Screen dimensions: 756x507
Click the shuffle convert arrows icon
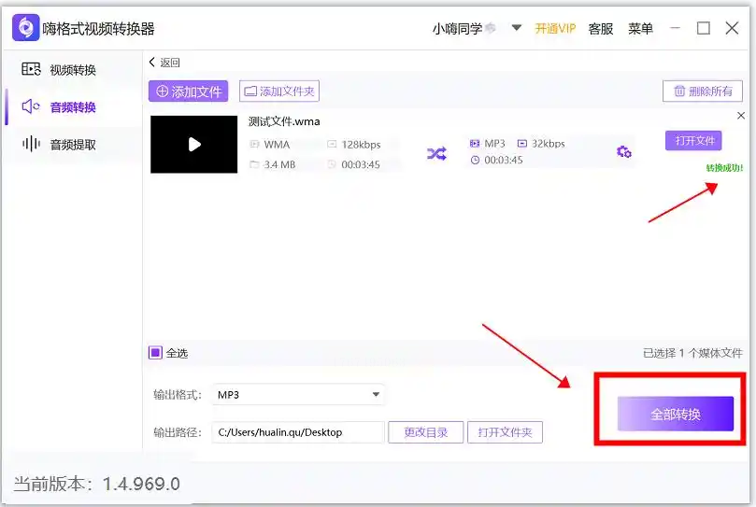pyautogui.click(x=436, y=154)
